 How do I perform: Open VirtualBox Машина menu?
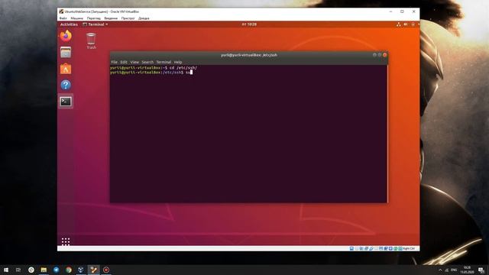coord(76,18)
